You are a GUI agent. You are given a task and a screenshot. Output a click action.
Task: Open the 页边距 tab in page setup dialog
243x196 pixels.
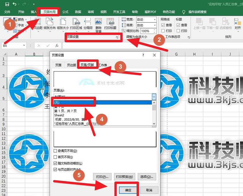click(72, 65)
